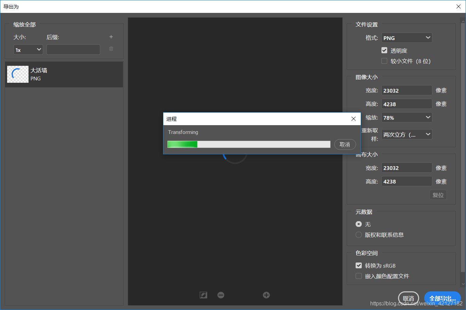The width and height of the screenshot is (466, 310).
Task: Select 无 metadata radio button
Action: pos(359,224)
